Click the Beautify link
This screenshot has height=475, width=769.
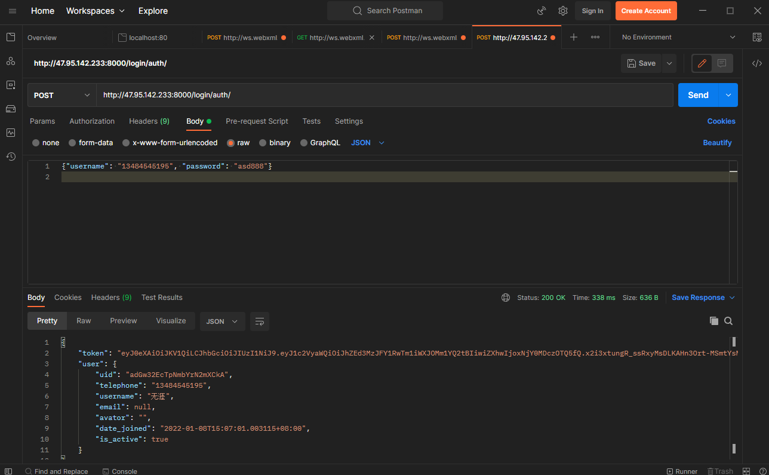717,143
